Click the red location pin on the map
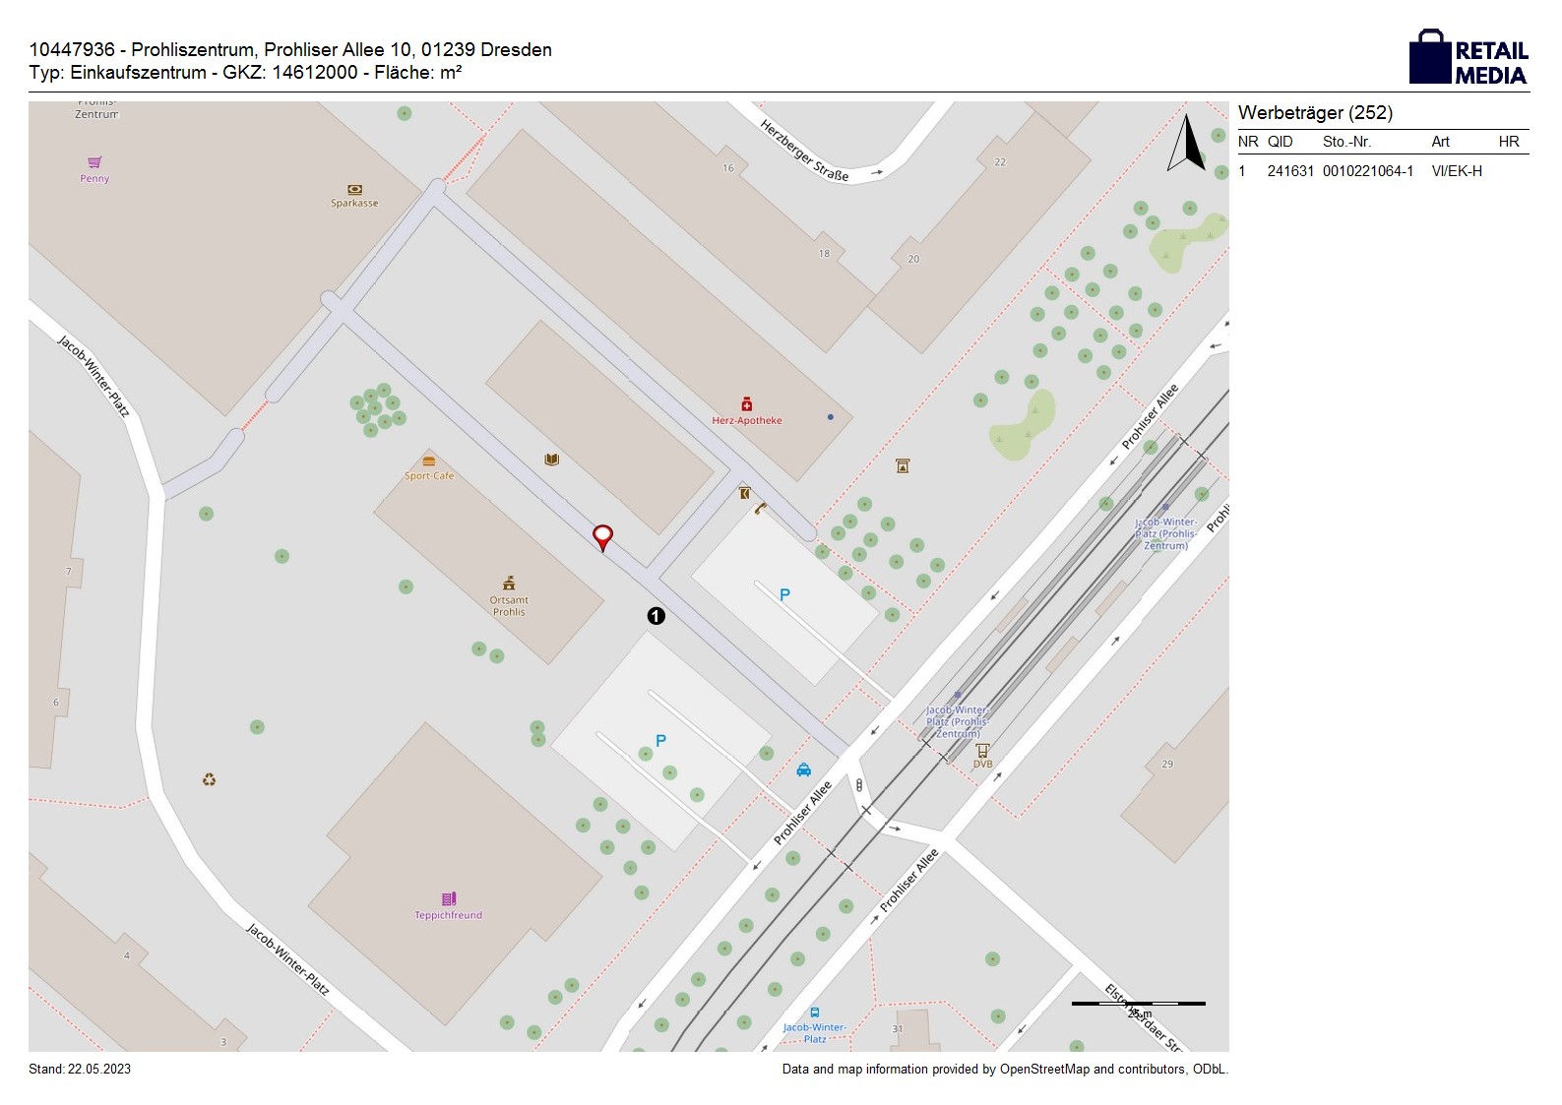The width and height of the screenshot is (1562, 1105). pos(602,536)
